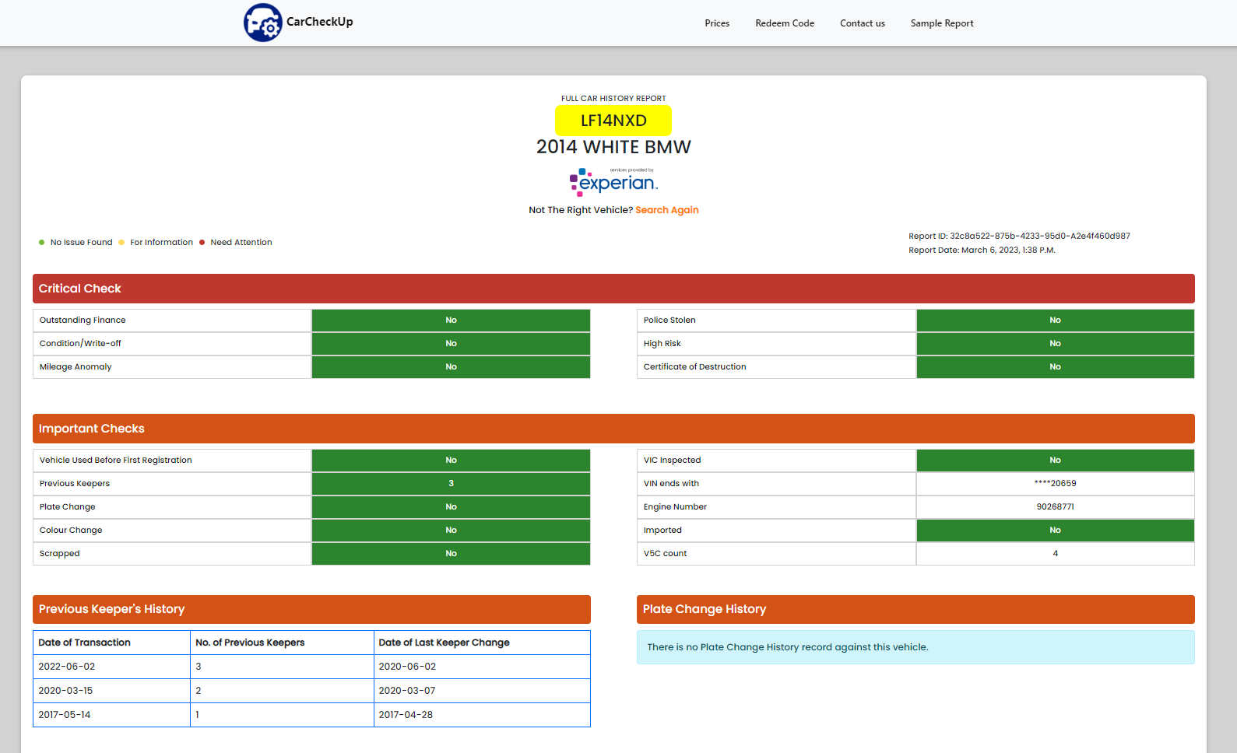Open Redeem Code page
The height and width of the screenshot is (753, 1237).
pos(785,23)
